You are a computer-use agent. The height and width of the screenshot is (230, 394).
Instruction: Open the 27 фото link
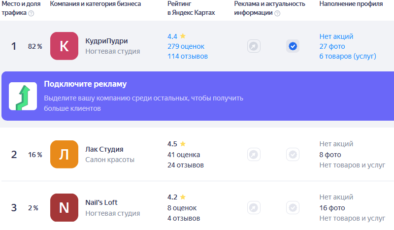[332, 46]
